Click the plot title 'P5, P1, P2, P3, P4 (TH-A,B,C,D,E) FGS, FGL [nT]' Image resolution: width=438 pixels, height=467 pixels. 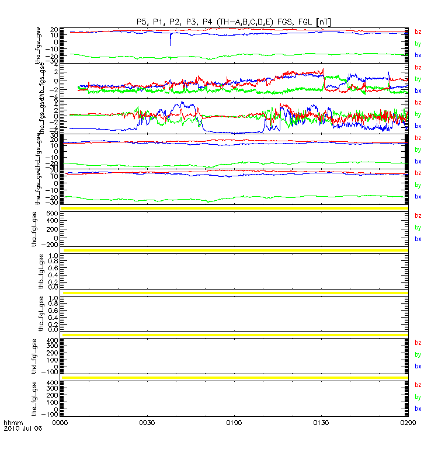coord(234,22)
